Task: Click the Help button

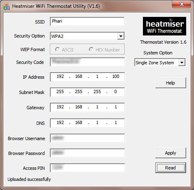Action: (x=171, y=83)
